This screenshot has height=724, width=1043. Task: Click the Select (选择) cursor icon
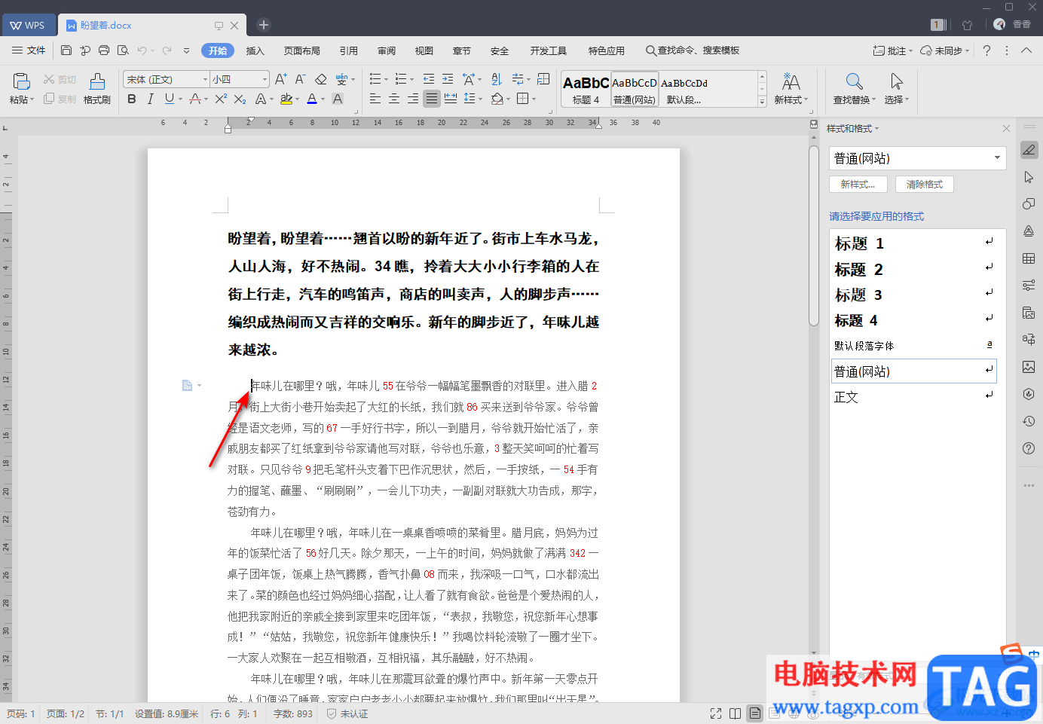896,81
